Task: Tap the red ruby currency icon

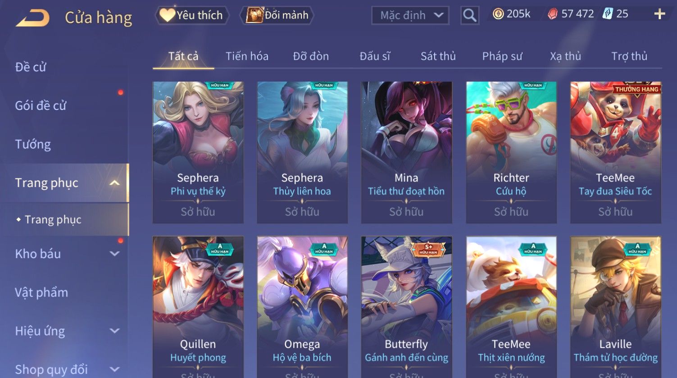Action: coord(553,14)
